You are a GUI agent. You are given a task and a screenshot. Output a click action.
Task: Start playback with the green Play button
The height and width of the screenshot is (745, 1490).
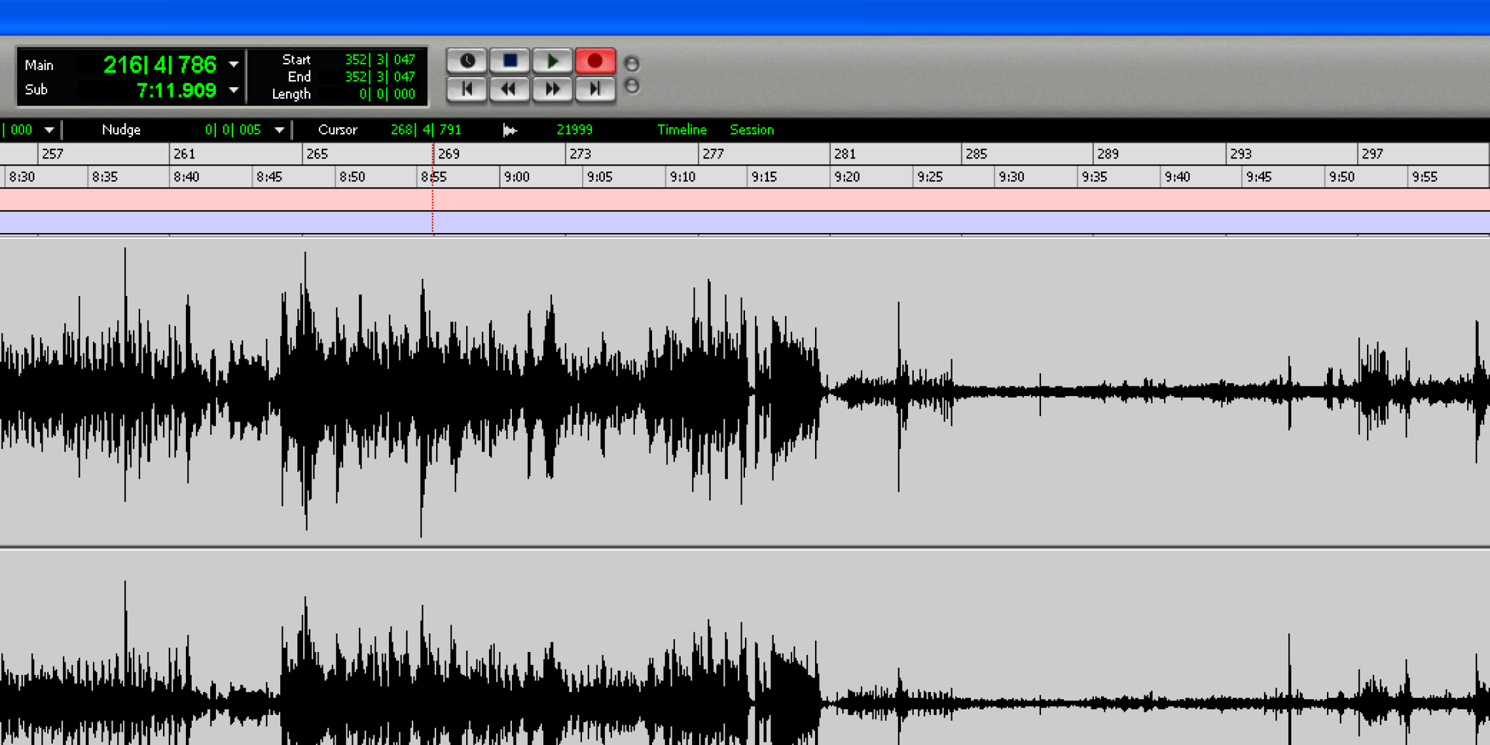(x=553, y=61)
